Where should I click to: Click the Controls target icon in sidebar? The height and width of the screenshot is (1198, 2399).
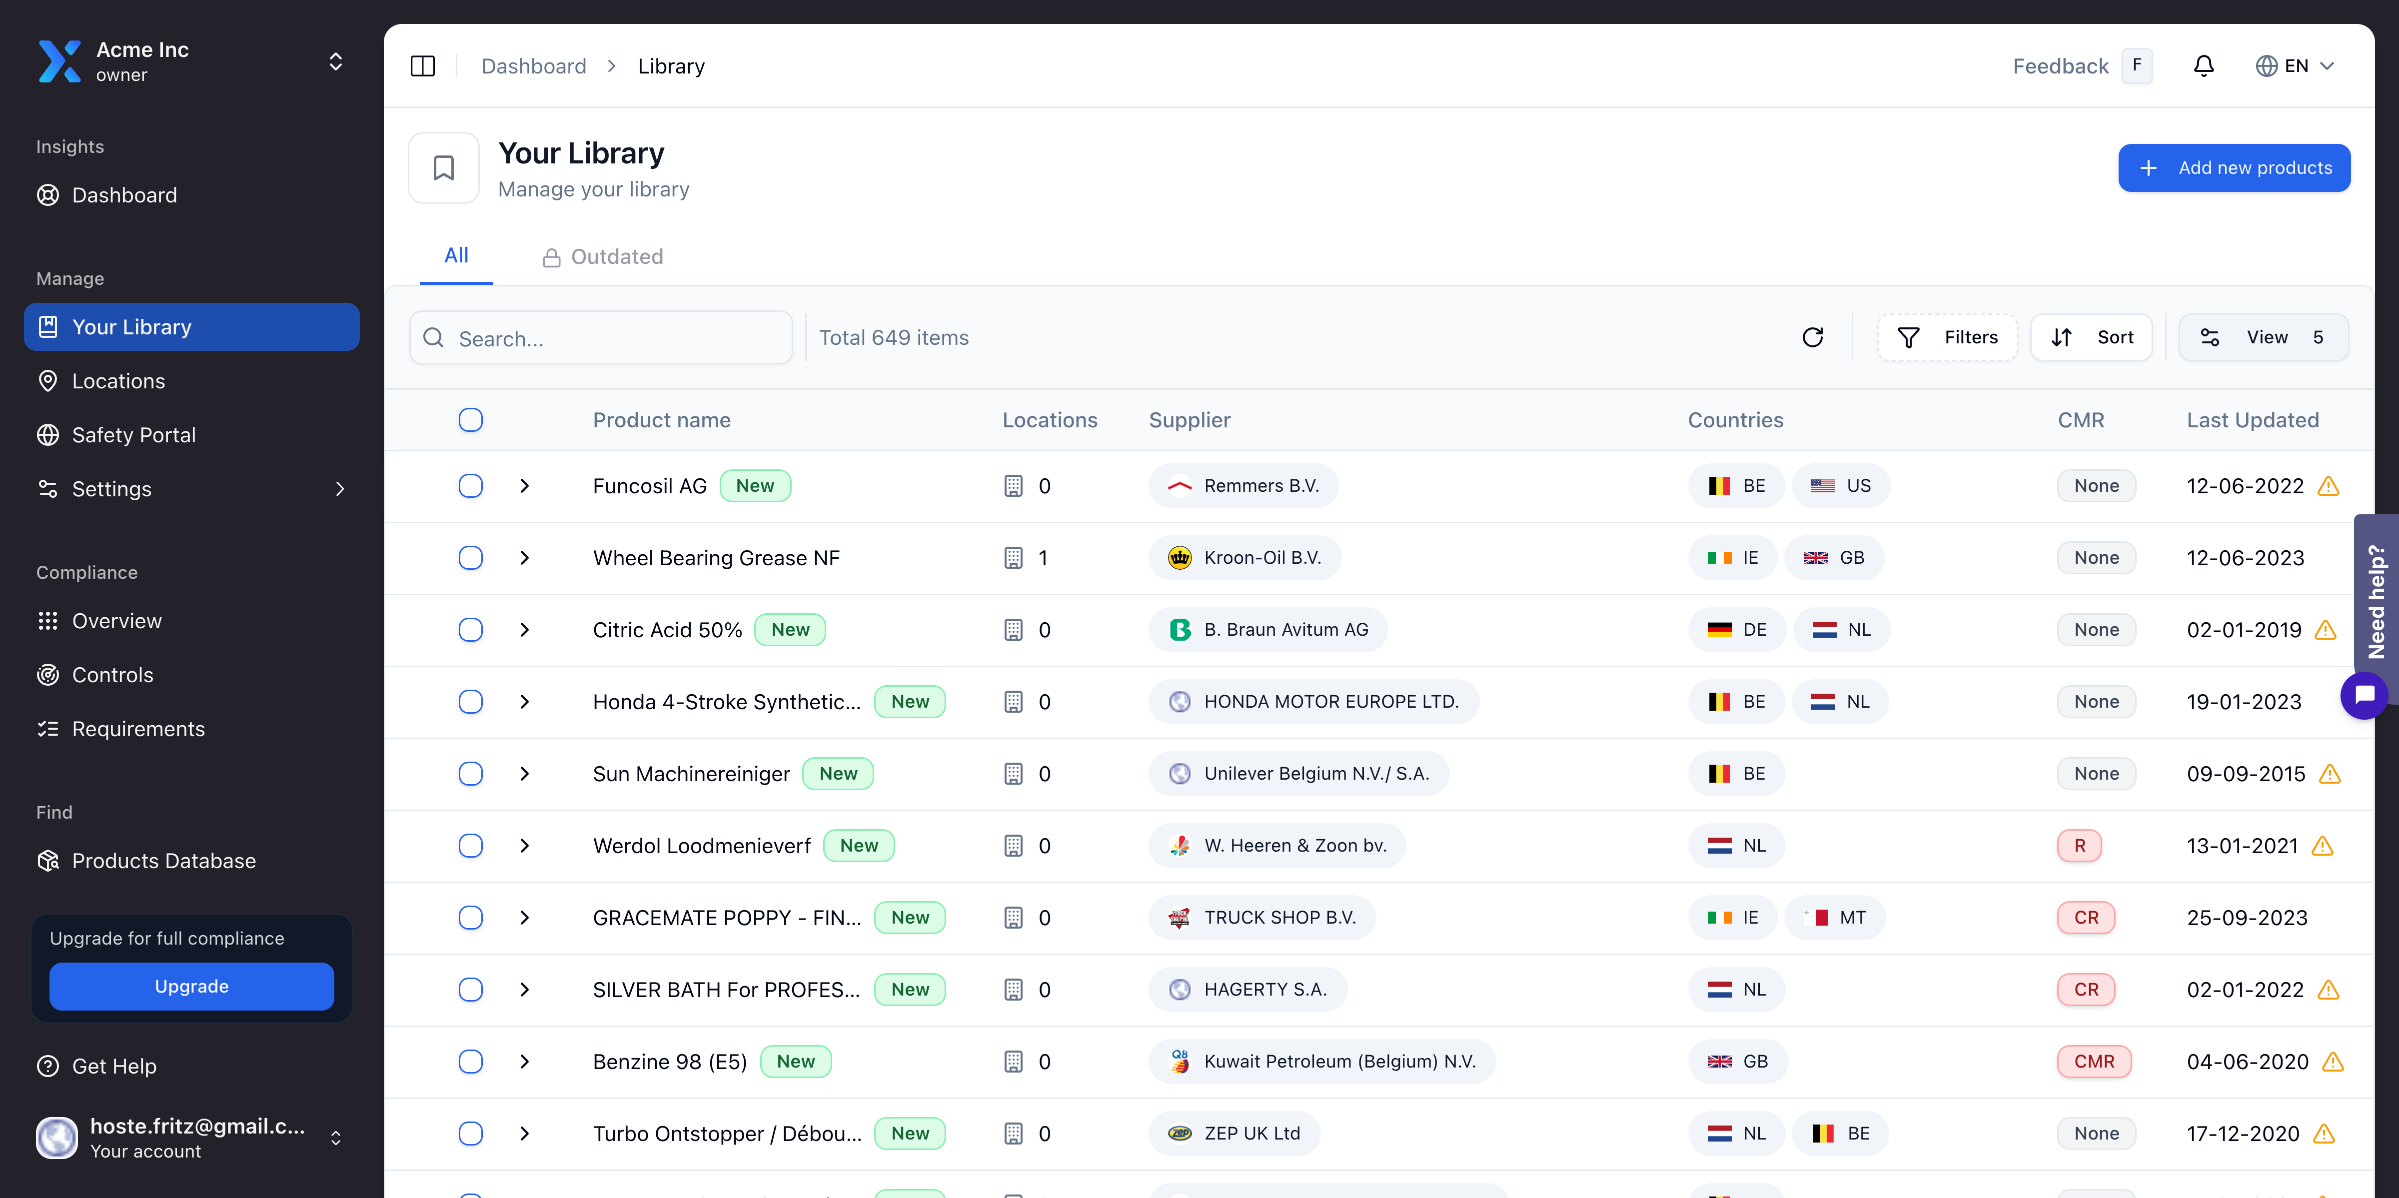pos(47,674)
